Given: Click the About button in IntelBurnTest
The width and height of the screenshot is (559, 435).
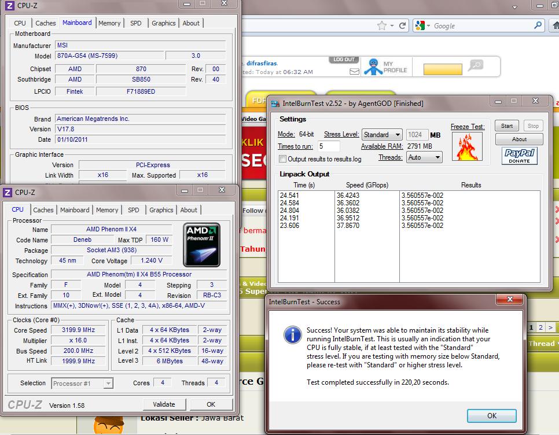Looking at the screenshot, I should point(519,139).
